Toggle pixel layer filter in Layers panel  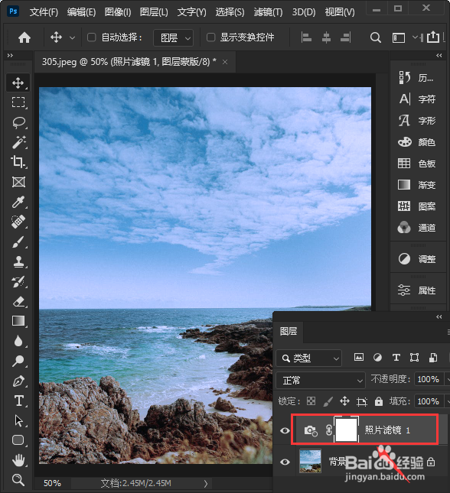359,357
